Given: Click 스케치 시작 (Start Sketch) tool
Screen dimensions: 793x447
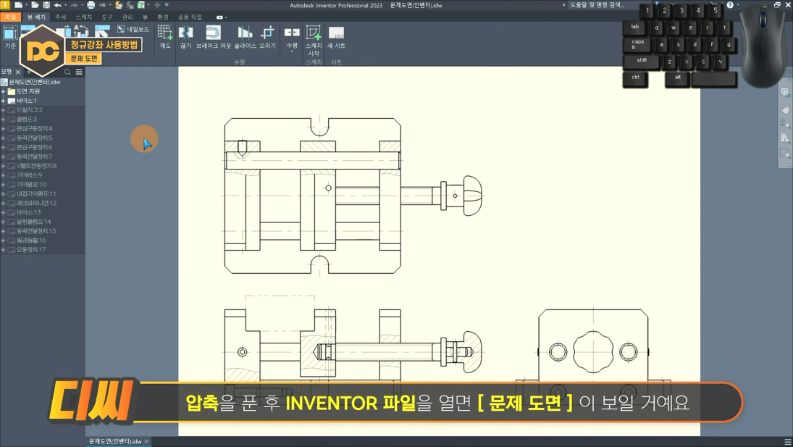Looking at the screenshot, I should click(x=314, y=41).
